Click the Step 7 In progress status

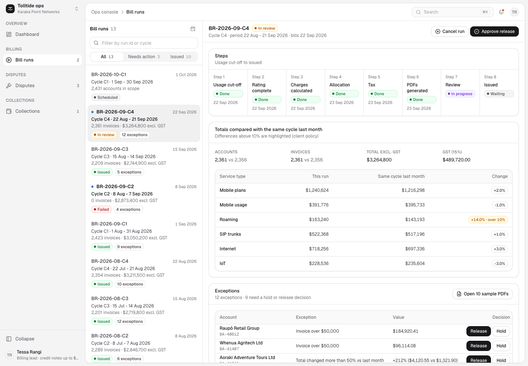pyautogui.click(x=460, y=94)
